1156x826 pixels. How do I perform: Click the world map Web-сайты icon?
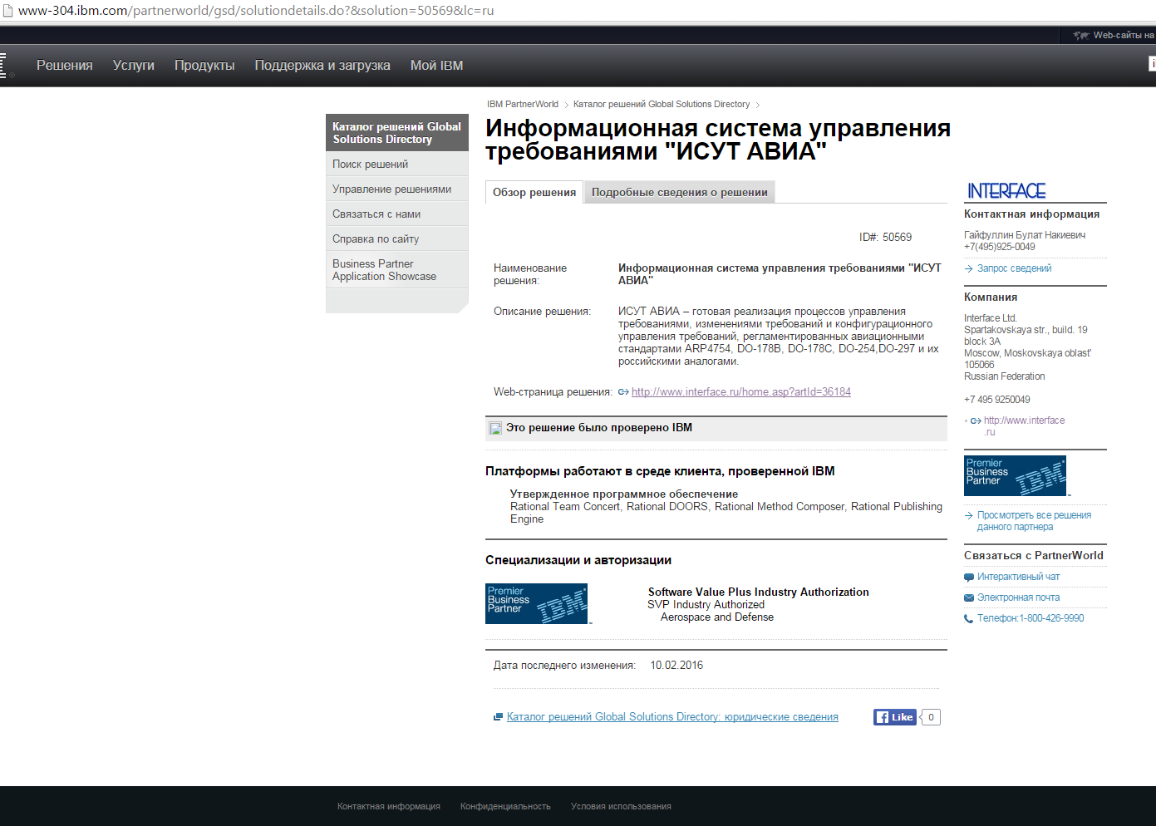pos(1080,35)
